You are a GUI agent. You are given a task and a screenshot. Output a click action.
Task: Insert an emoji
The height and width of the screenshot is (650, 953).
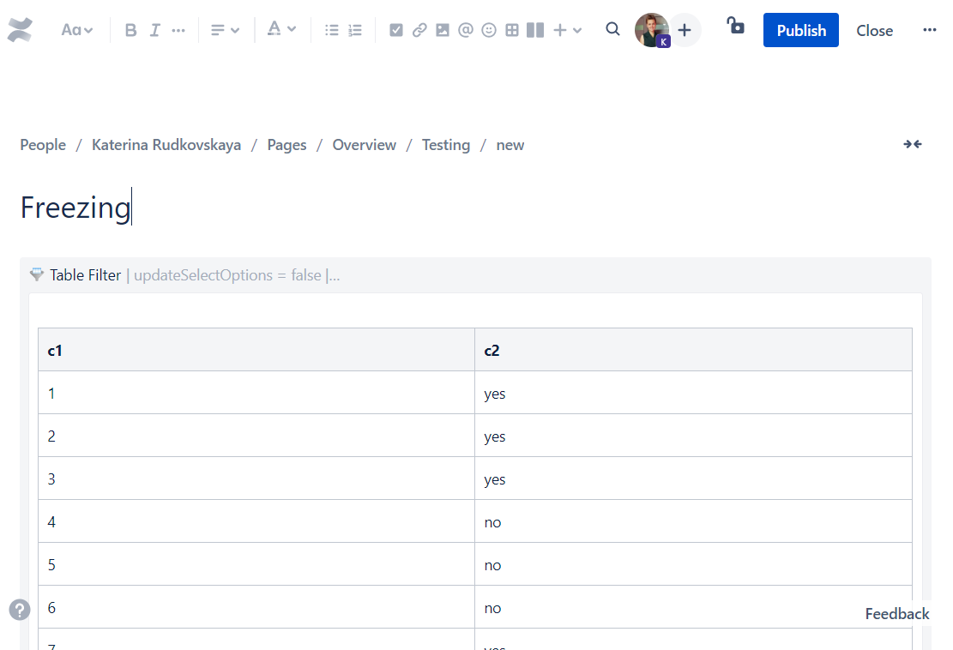(488, 30)
